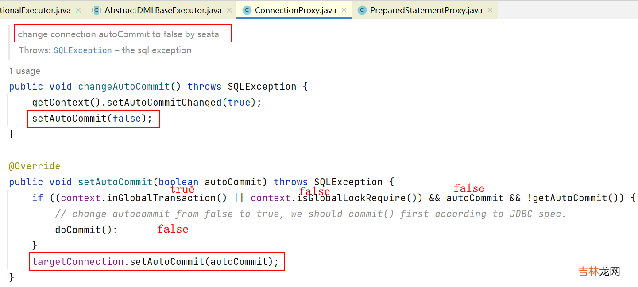Close the ConnectionProxy.java tab
Image resolution: width=638 pixels, height=287 pixels.
pyautogui.click(x=344, y=10)
